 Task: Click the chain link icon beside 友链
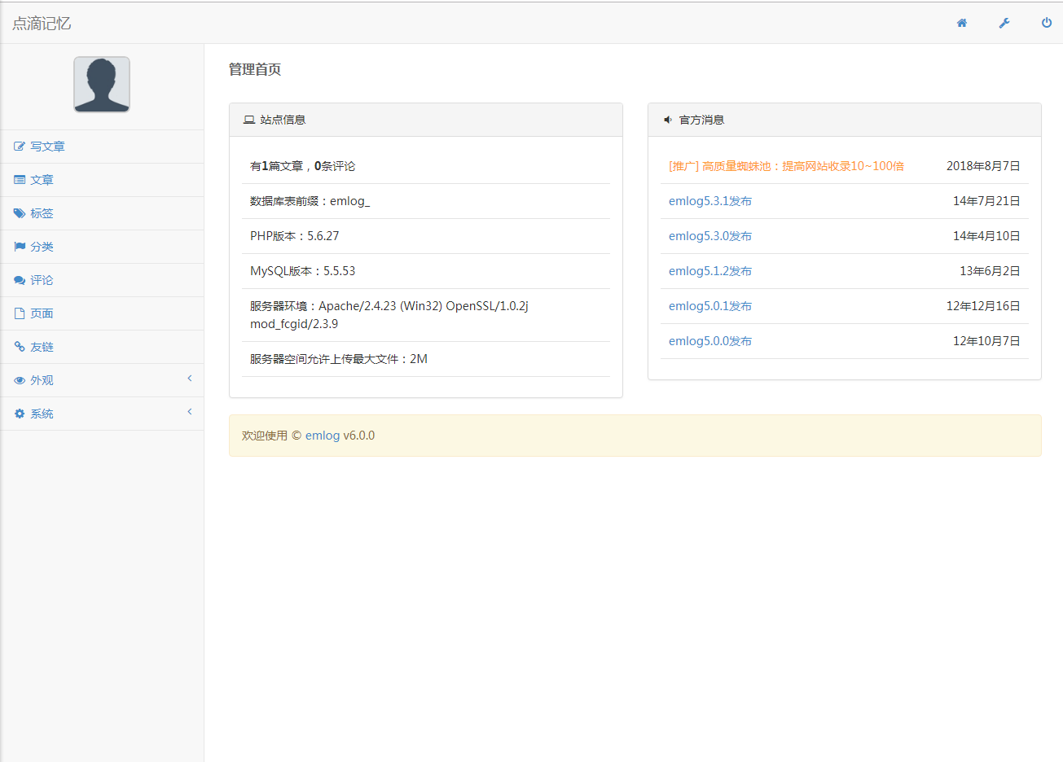point(20,347)
